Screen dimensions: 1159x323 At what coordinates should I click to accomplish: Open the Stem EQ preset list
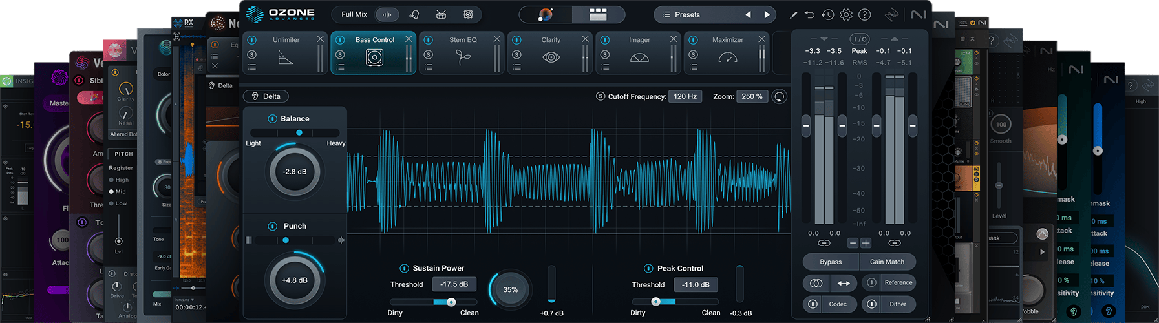point(429,67)
